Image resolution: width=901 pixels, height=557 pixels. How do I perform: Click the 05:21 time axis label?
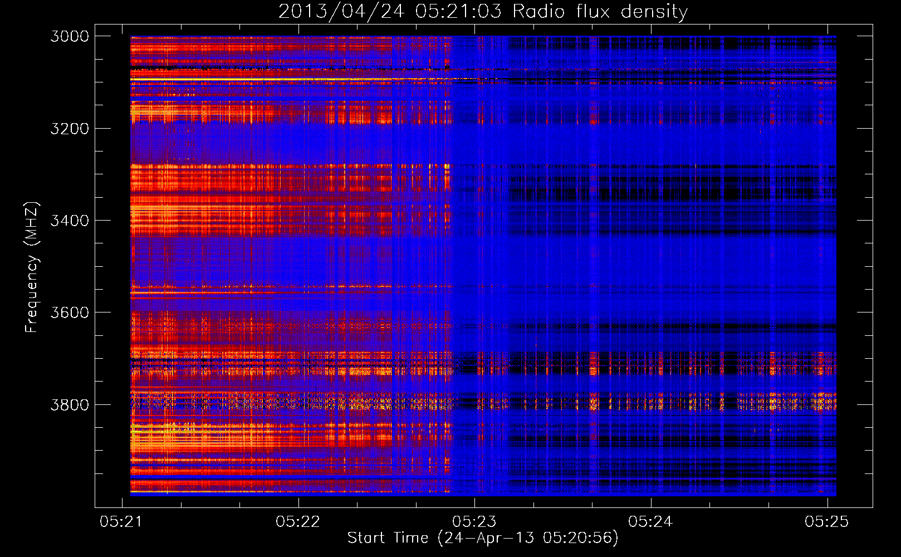(x=121, y=521)
